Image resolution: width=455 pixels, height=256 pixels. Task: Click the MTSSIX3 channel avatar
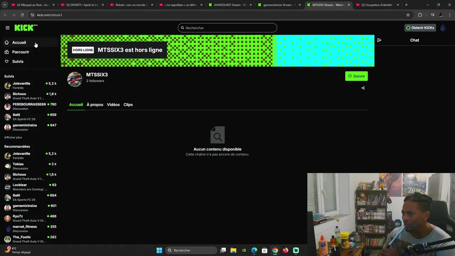75,79
